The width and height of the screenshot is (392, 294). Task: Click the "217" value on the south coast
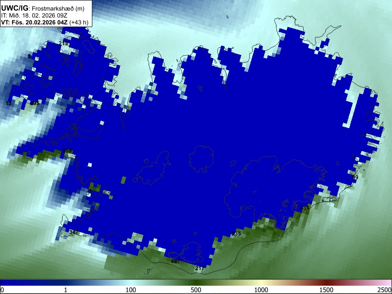click(199, 268)
